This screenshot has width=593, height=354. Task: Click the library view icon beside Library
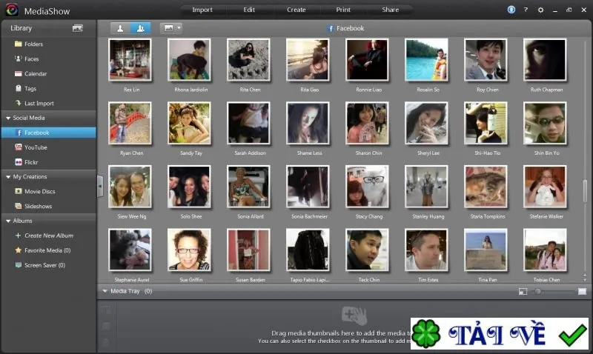78,28
